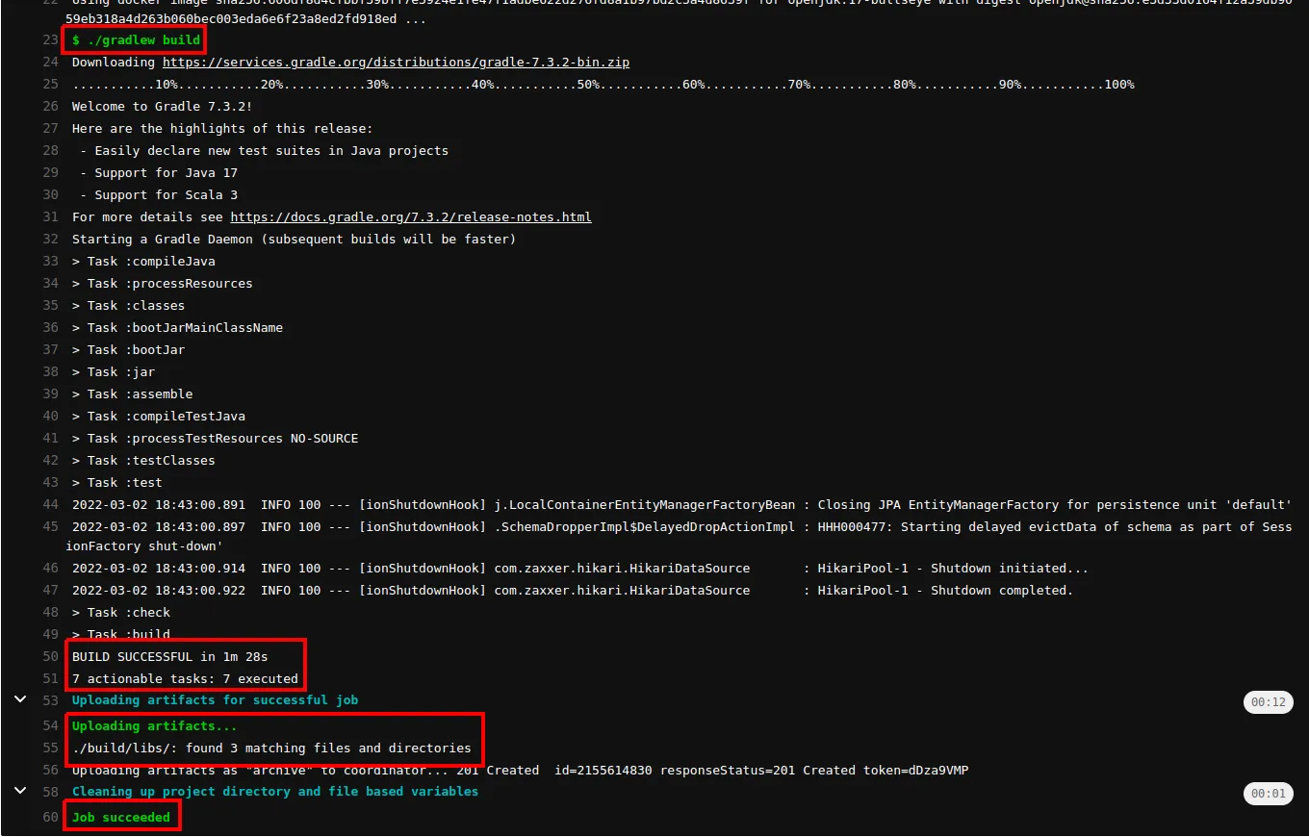Click the '> Task :bootJar' line
1309x837 pixels.
coord(128,350)
